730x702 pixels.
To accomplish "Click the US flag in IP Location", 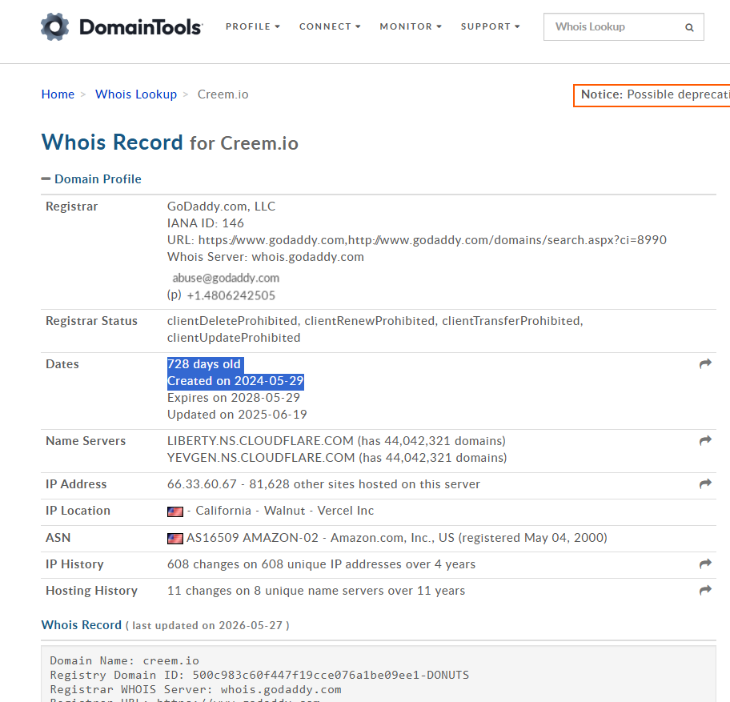I will tap(175, 511).
